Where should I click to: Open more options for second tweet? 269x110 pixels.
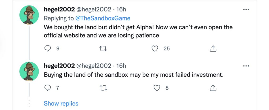[x=246, y=66]
